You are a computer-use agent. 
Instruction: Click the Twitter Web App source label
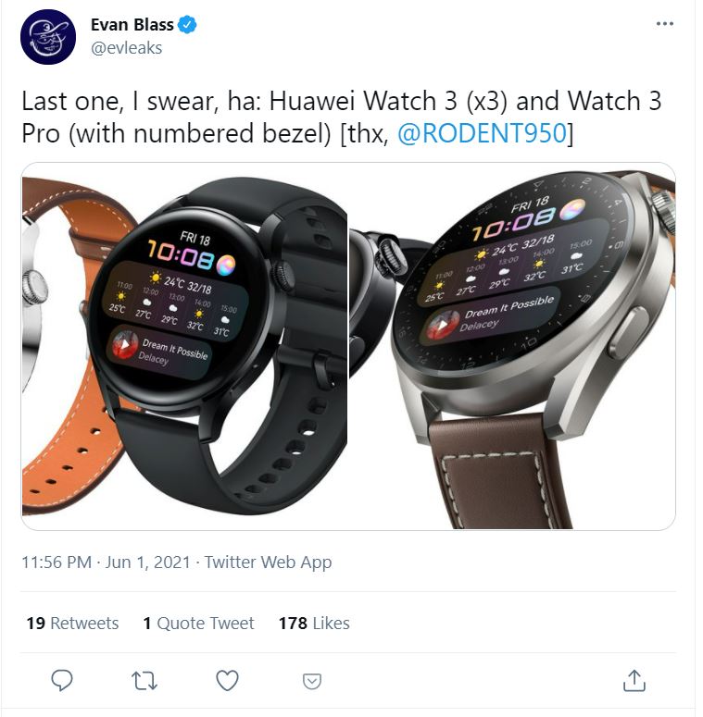click(268, 562)
